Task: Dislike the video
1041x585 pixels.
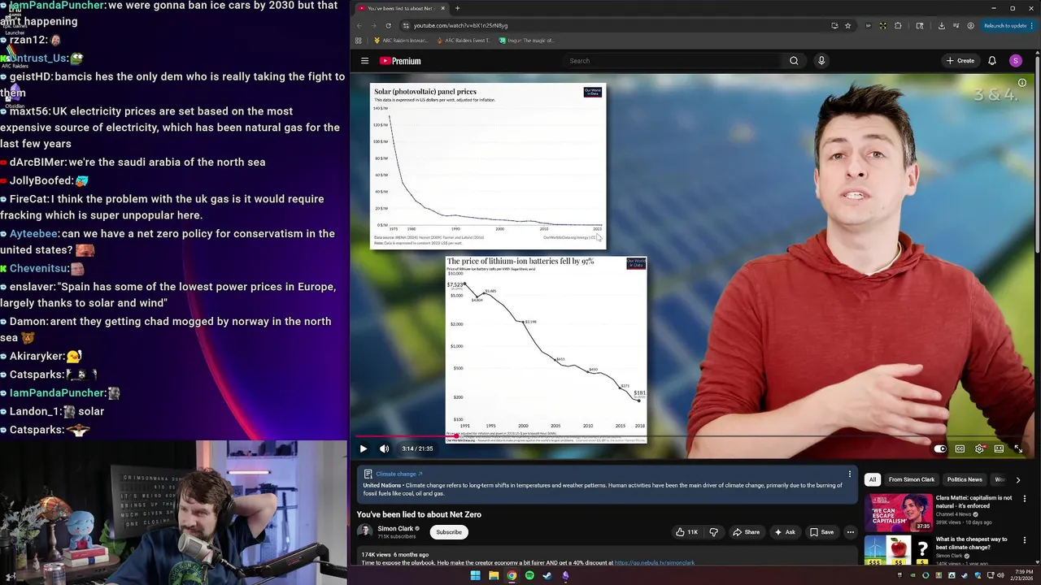Action: tap(714, 532)
